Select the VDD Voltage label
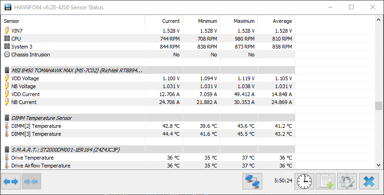The width and height of the screenshot is (384, 195). click(25, 78)
